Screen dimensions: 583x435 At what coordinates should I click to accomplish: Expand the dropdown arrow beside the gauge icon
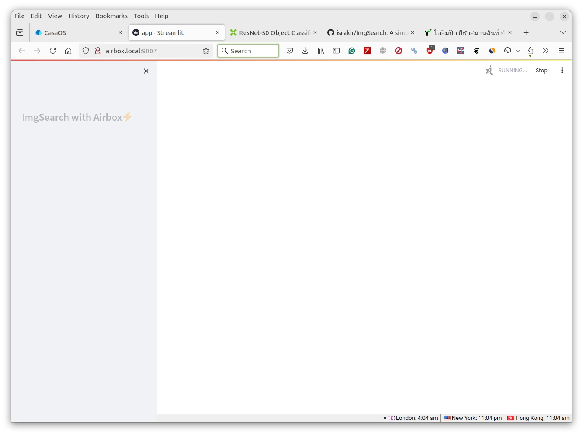tap(518, 51)
